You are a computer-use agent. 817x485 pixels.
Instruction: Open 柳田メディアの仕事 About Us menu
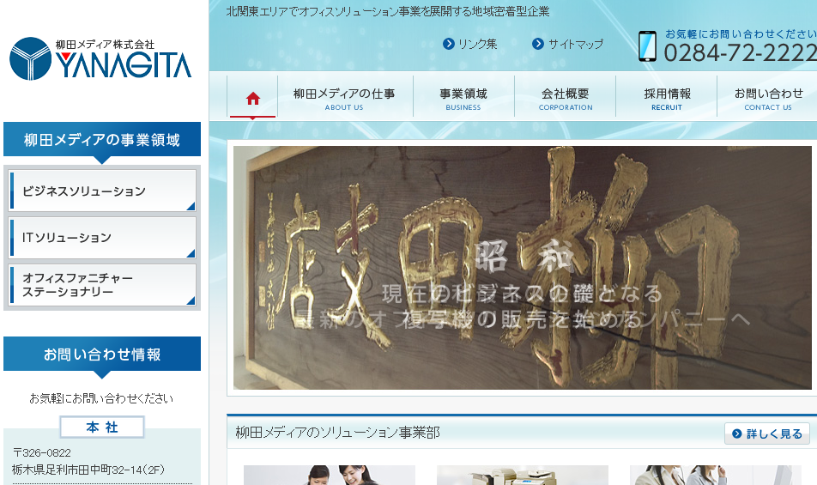point(344,99)
